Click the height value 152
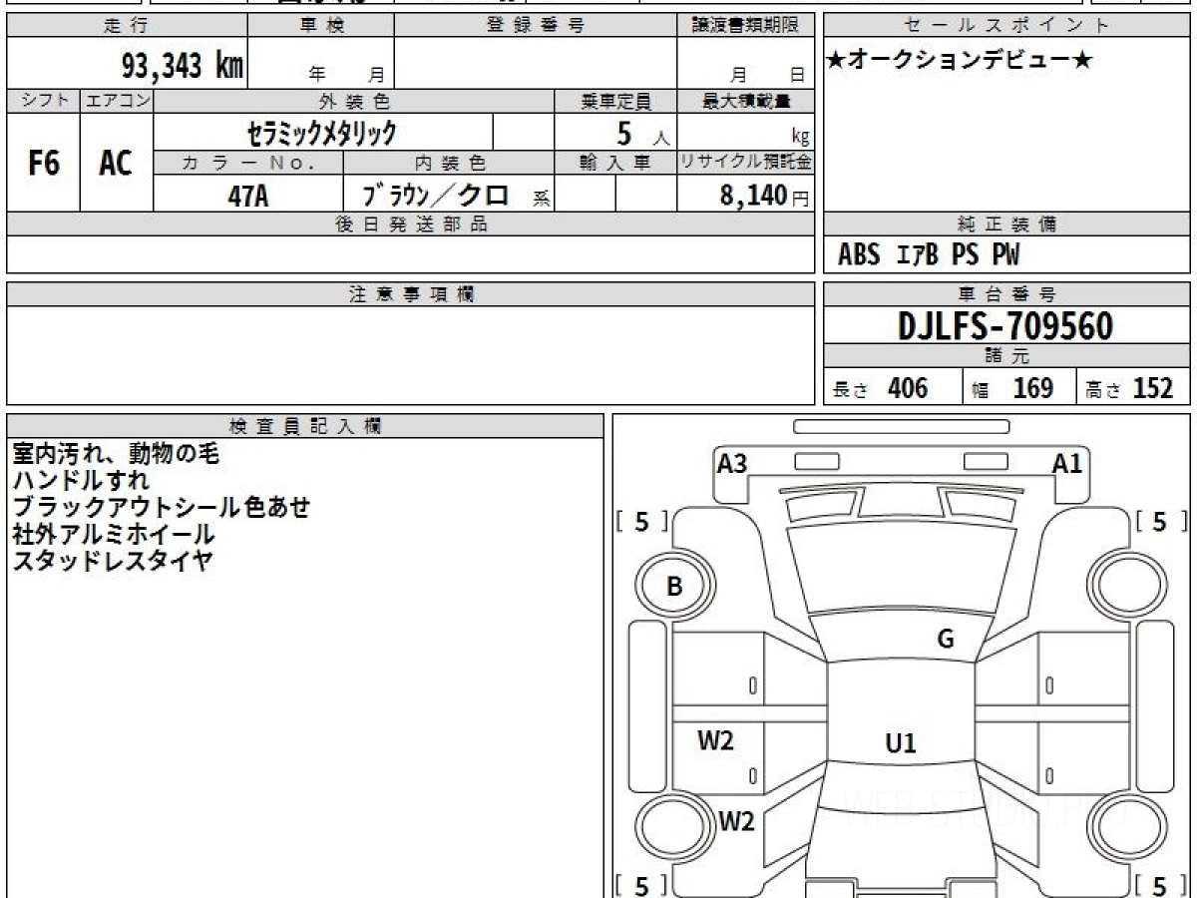1197x898 pixels. coord(1152,388)
